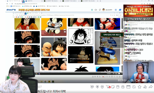Click the clock timer icon below player
The height and width of the screenshot is (93, 154).
134,87
